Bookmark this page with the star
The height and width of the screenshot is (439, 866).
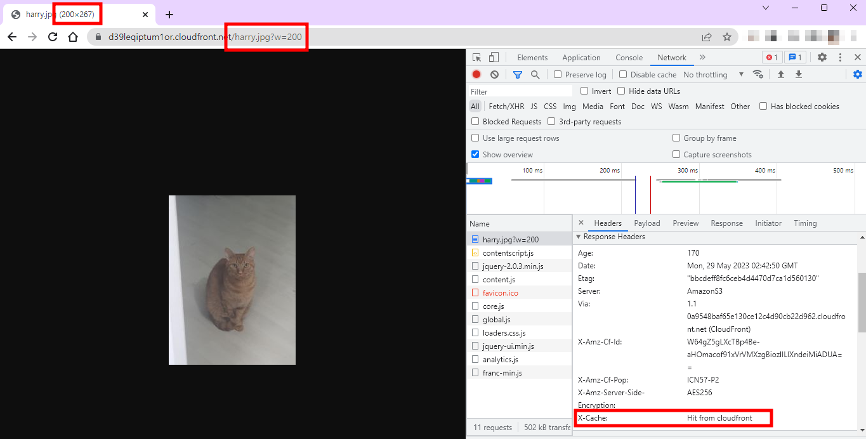coord(727,37)
